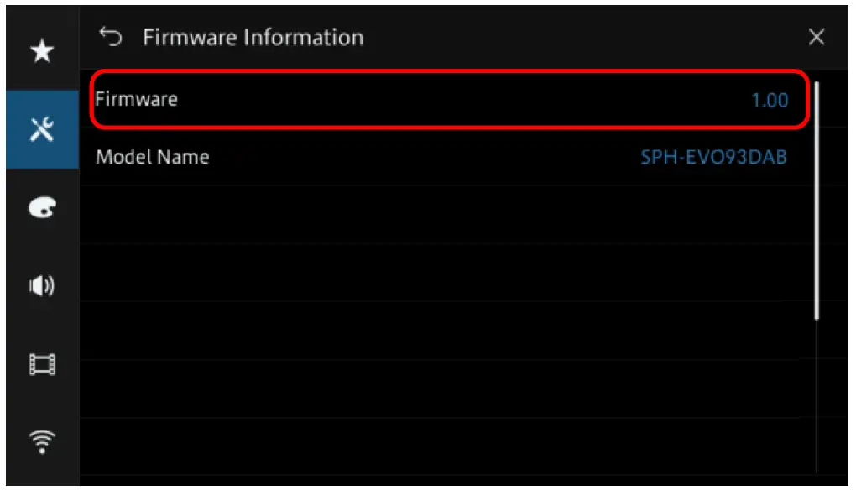Click the Firmware Information title text
The height and width of the screenshot is (490, 856).
(253, 38)
